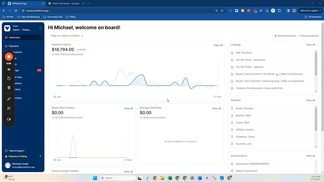Restart the recording with the circular arrow icon
The image size is (324, 182).
tap(9, 78)
